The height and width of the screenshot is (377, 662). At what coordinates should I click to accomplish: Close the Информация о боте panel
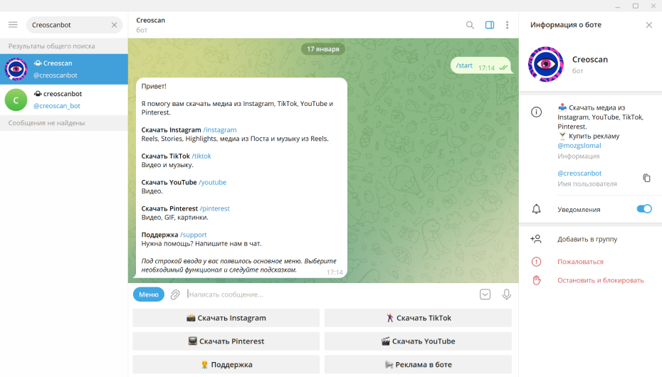(649, 25)
